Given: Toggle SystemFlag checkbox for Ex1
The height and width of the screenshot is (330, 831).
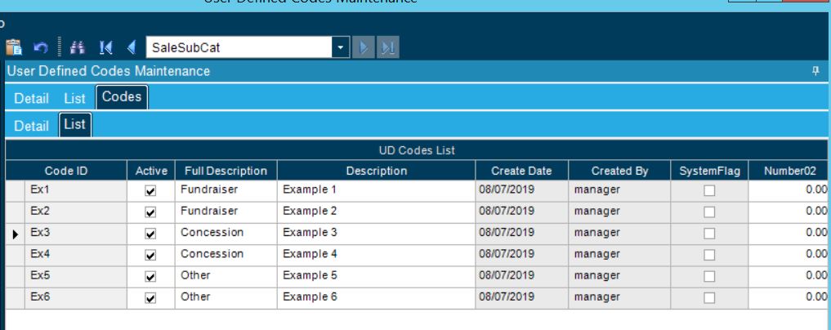Looking at the screenshot, I should click(x=709, y=190).
